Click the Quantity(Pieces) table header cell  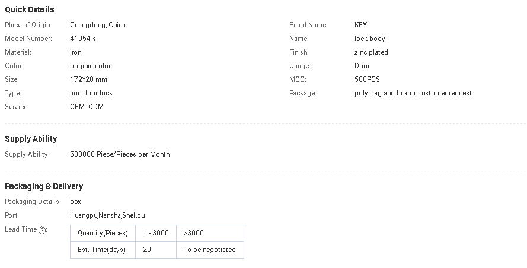tap(103, 233)
